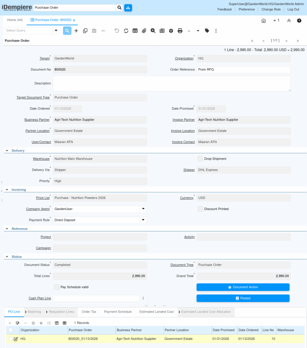The image size is (307, 348).
Task: Tick the Pay Schedule valid checkbox
Action: [x=57, y=287]
